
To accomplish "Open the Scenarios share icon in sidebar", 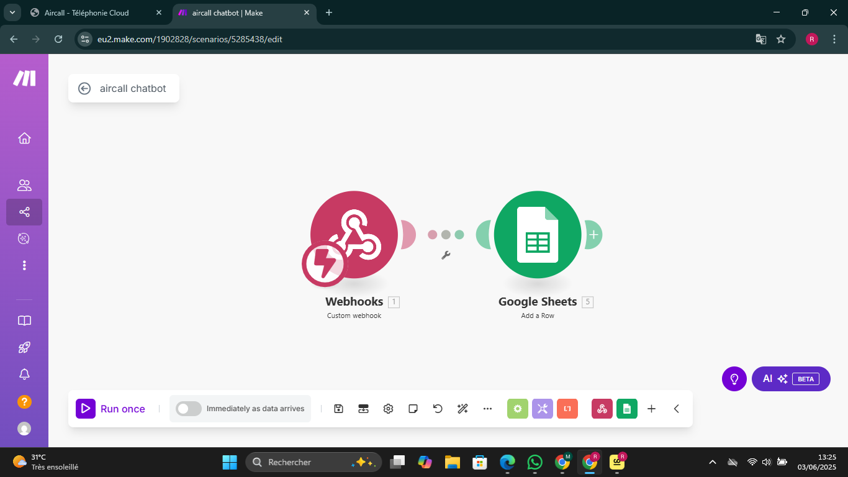I will [24, 212].
